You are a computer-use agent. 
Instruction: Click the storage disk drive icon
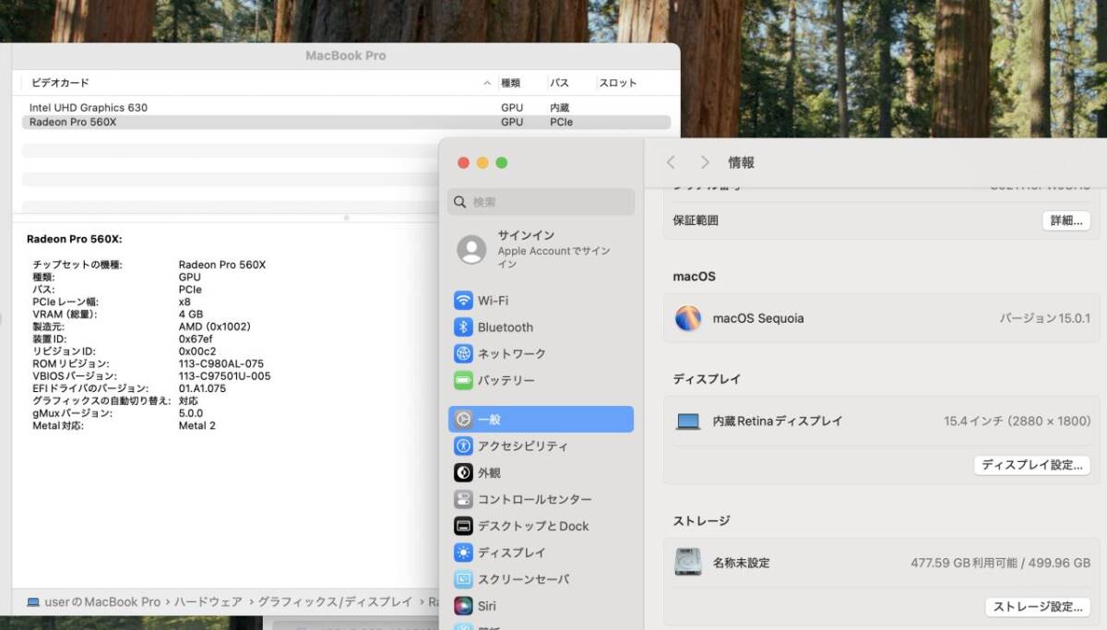click(688, 562)
